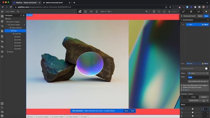Select the 0% track Move action
The height and width of the screenshot is (118, 210).
[197, 25]
